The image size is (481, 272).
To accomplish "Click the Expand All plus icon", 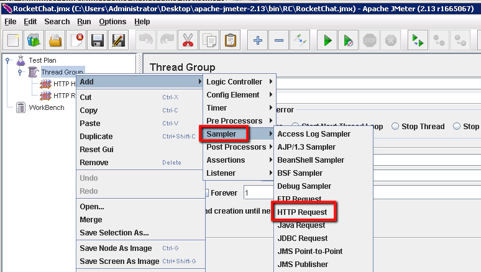I will 258,40.
